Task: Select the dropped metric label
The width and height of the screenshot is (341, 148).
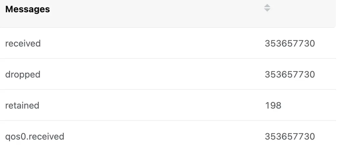Action: (x=23, y=74)
